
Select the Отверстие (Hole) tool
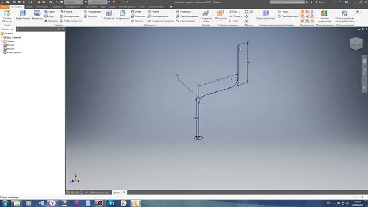pos(109,15)
